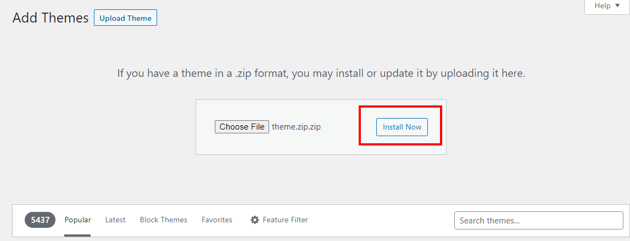The height and width of the screenshot is (241, 630).
Task: Switch to the Popular themes tab
Action: click(x=77, y=220)
